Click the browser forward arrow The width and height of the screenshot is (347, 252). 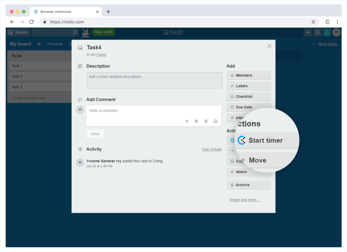pos(22,22)
